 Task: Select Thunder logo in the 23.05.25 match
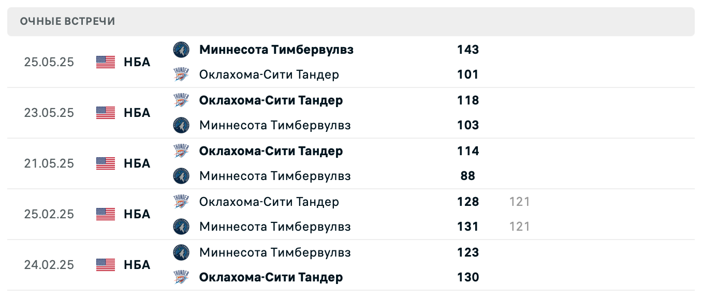coord(181,100)
